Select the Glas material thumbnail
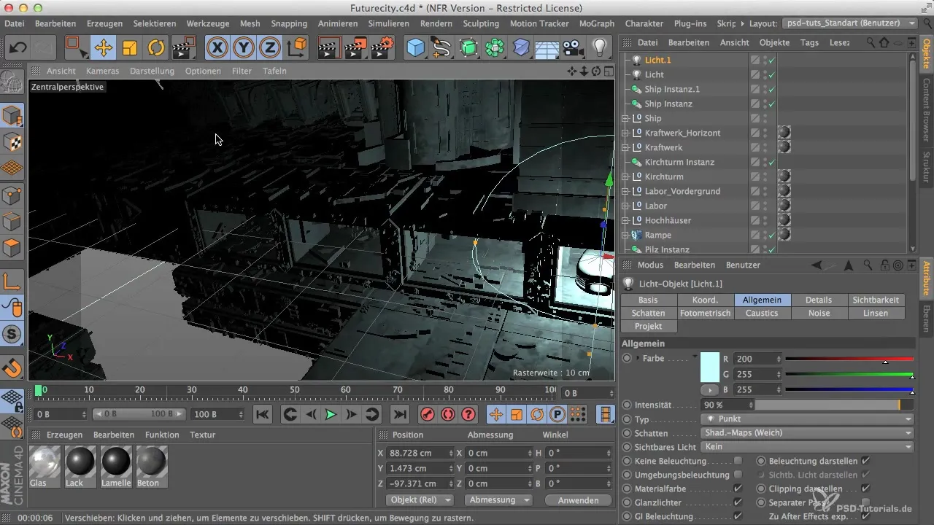The image size is (934, 525). [45, 466]
